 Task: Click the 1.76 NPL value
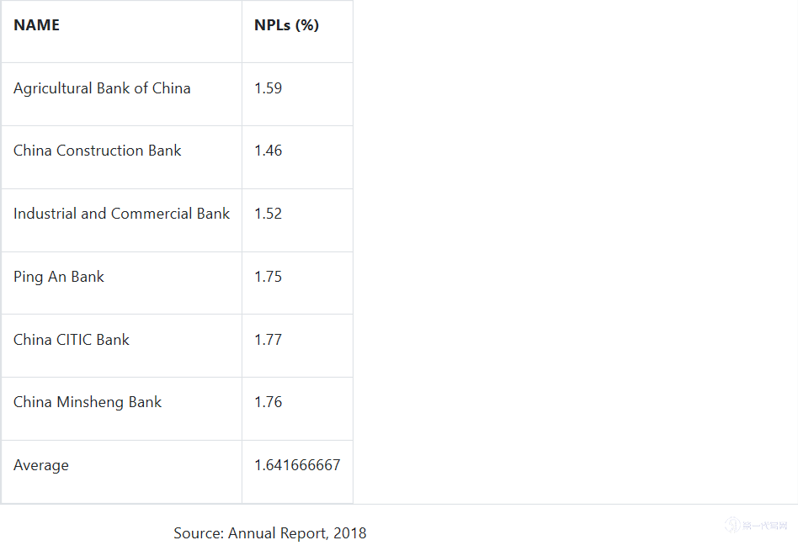tap(268, 402)
